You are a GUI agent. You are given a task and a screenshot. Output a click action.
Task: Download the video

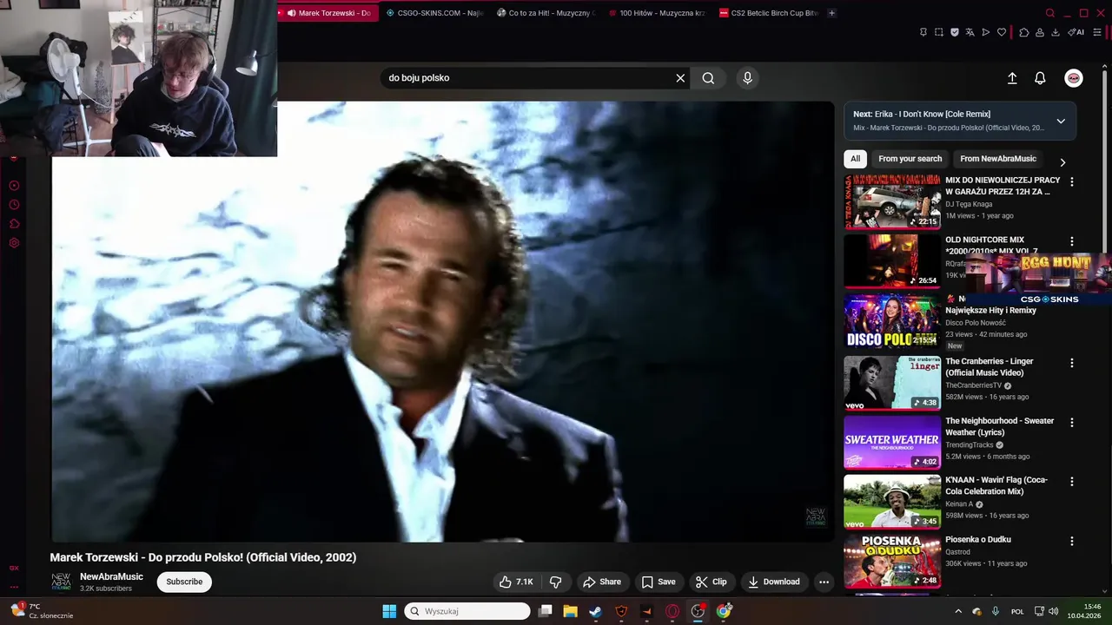coord(774,582)
